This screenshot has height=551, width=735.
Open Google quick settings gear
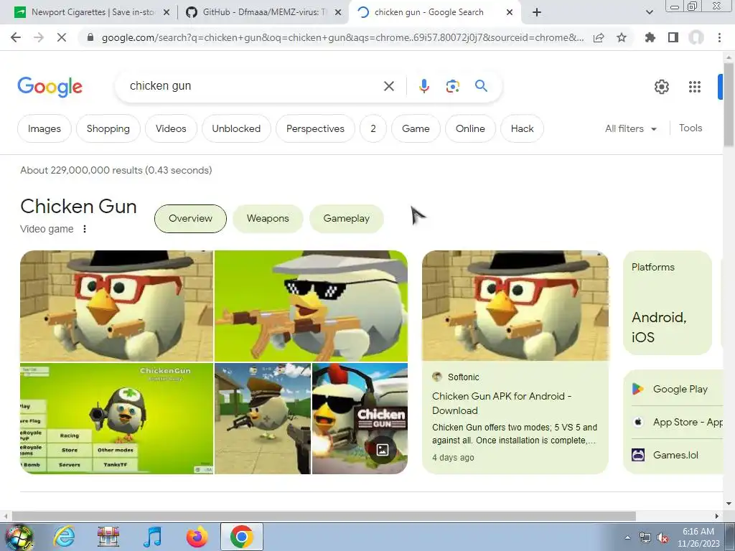661,87
